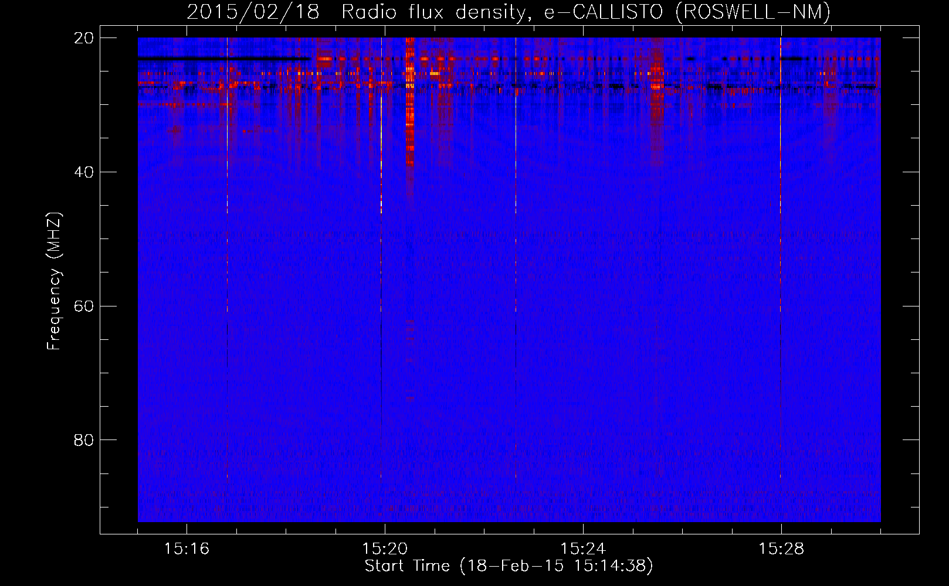Screen dimensions: 949x586
Task: Click the '20' frequency tick label
Action: tap(84, 38)
